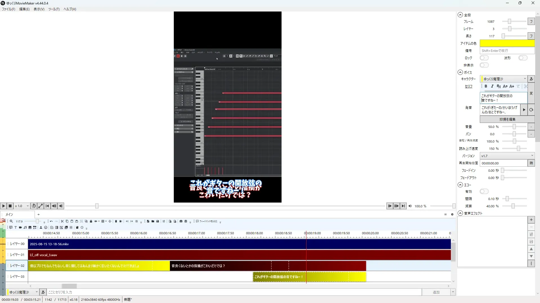The height and width of the screenshot is (303, 540).
Task: Add audio item with music note icon
Action: coord(25,228)
